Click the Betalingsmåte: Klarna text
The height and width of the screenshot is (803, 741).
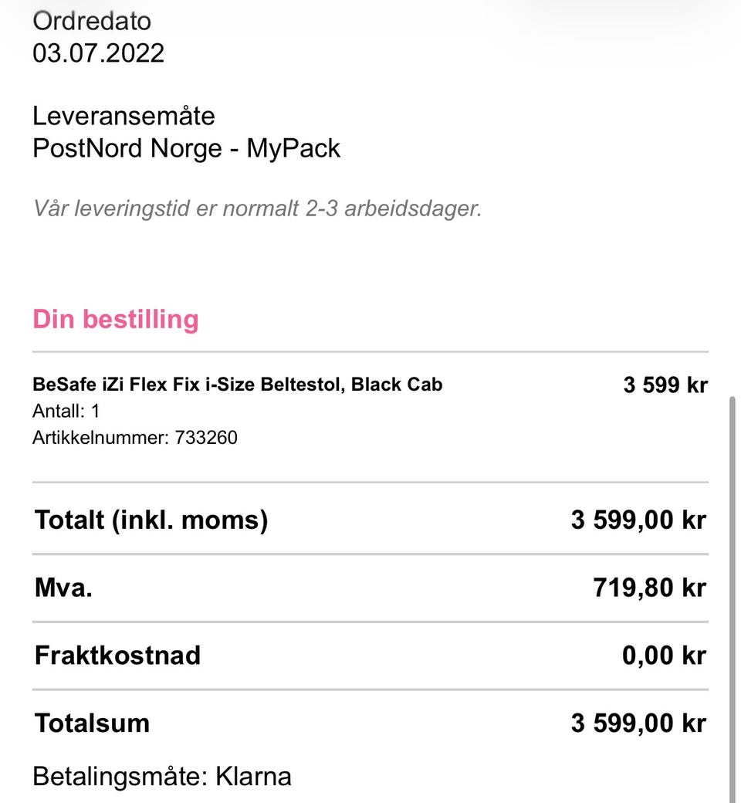coord(162,777)
